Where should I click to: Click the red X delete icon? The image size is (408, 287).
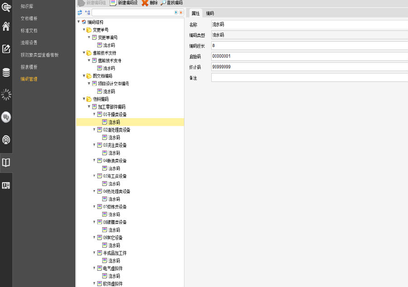[x=145, y=3]
